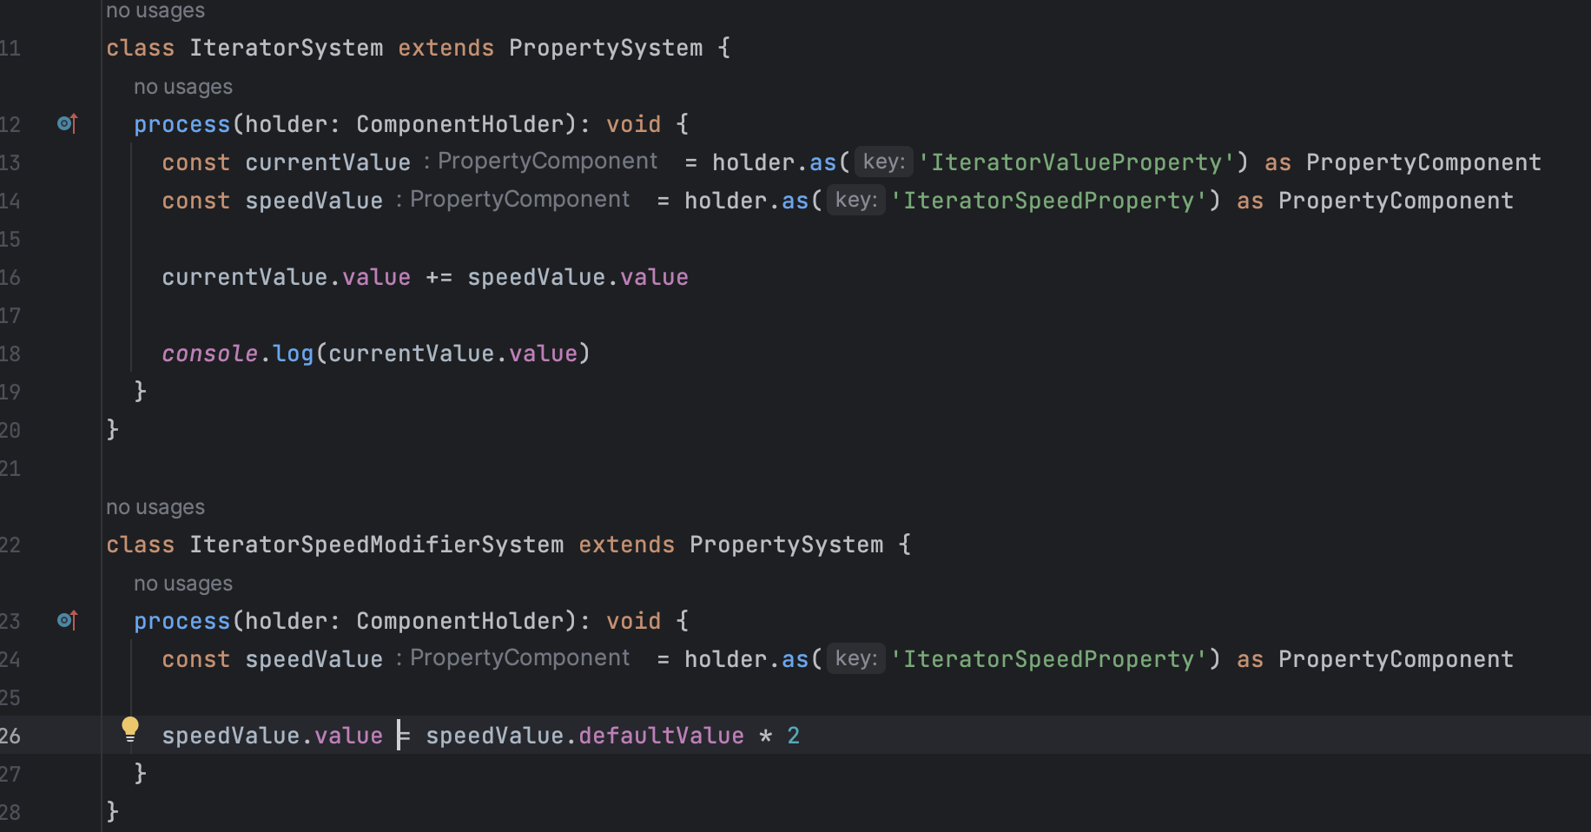Click 'no usages' hint above the first process method

click(183, 87)
